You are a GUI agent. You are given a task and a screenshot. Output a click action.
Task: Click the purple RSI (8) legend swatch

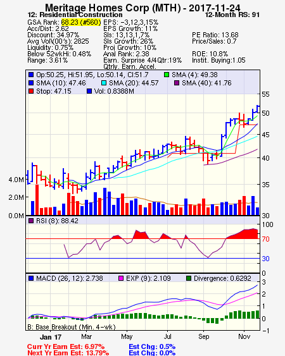pos(31,221)
